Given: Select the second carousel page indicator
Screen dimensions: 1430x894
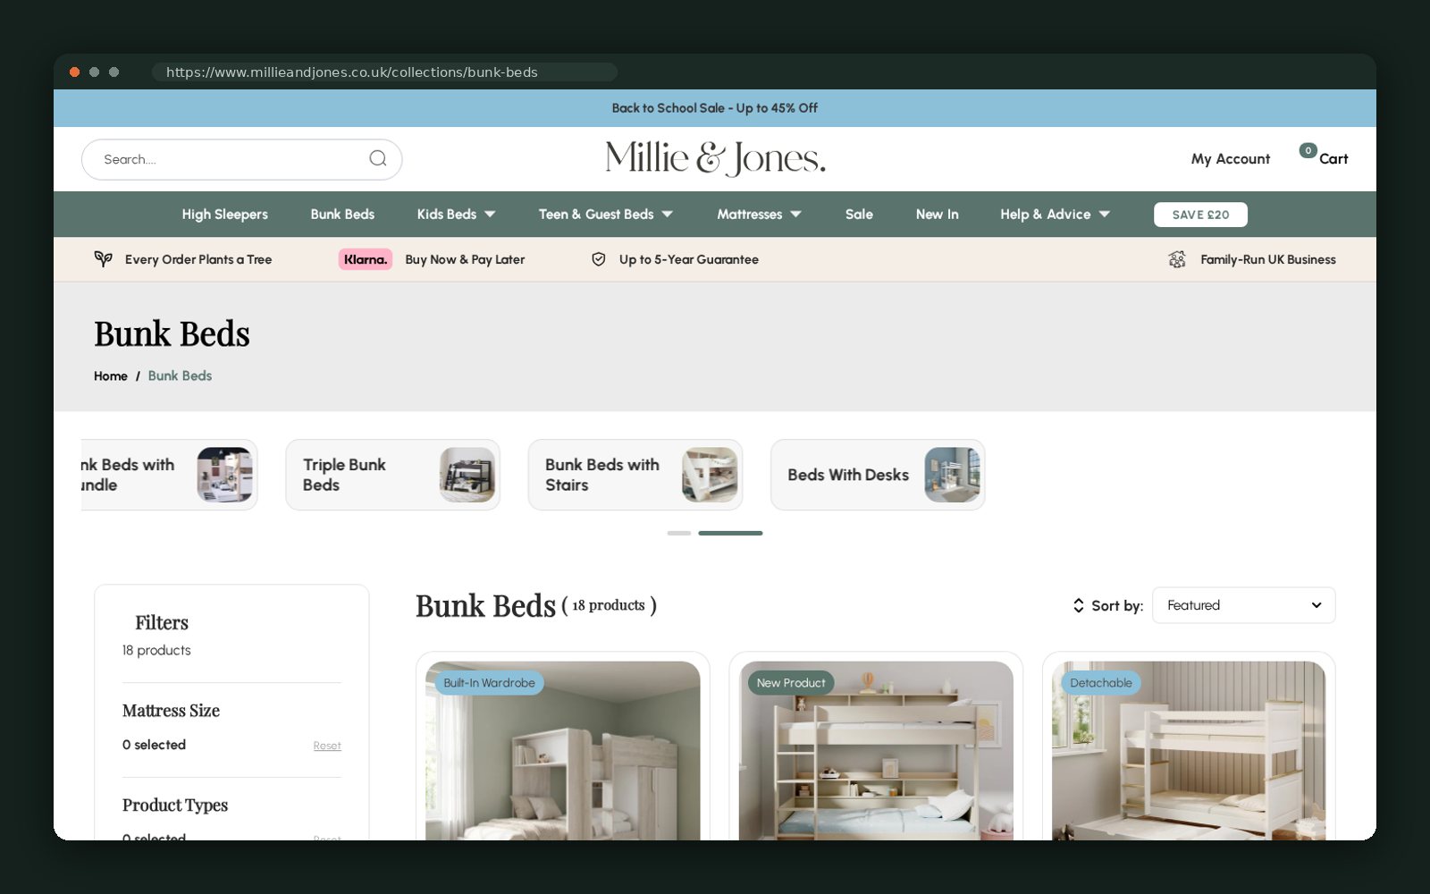Looking at the screenshot, I should pyautogui.click(x=730, y=533).
